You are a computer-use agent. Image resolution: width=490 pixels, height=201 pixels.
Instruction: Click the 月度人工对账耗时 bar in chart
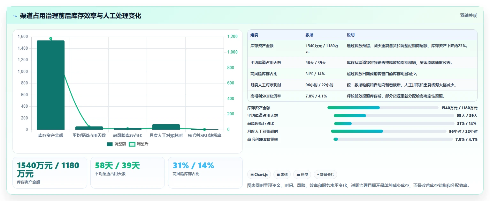[x=166, y=127]
